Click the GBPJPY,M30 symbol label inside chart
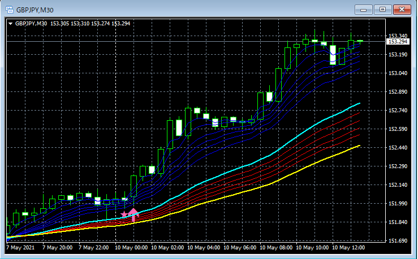 coord(31,24)
